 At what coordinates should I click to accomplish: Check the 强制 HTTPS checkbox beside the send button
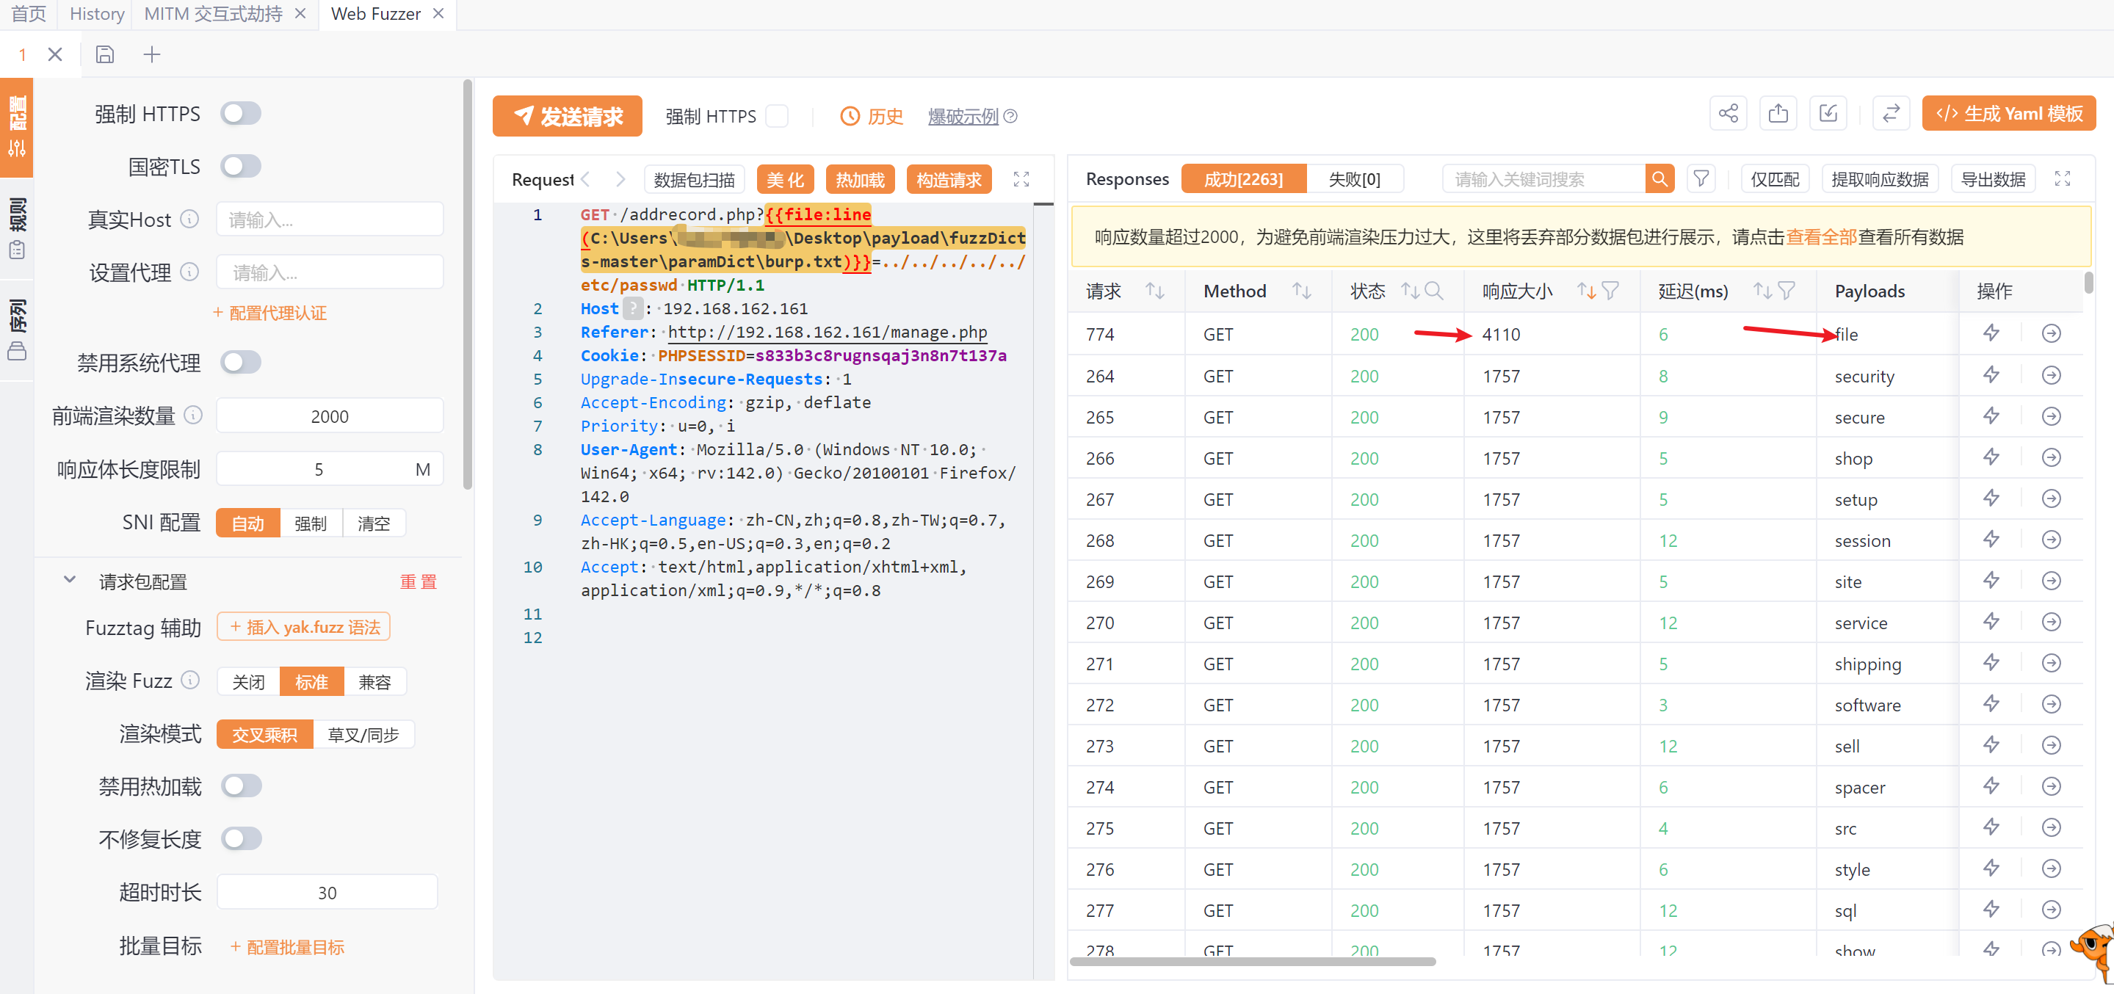point(776,116)
